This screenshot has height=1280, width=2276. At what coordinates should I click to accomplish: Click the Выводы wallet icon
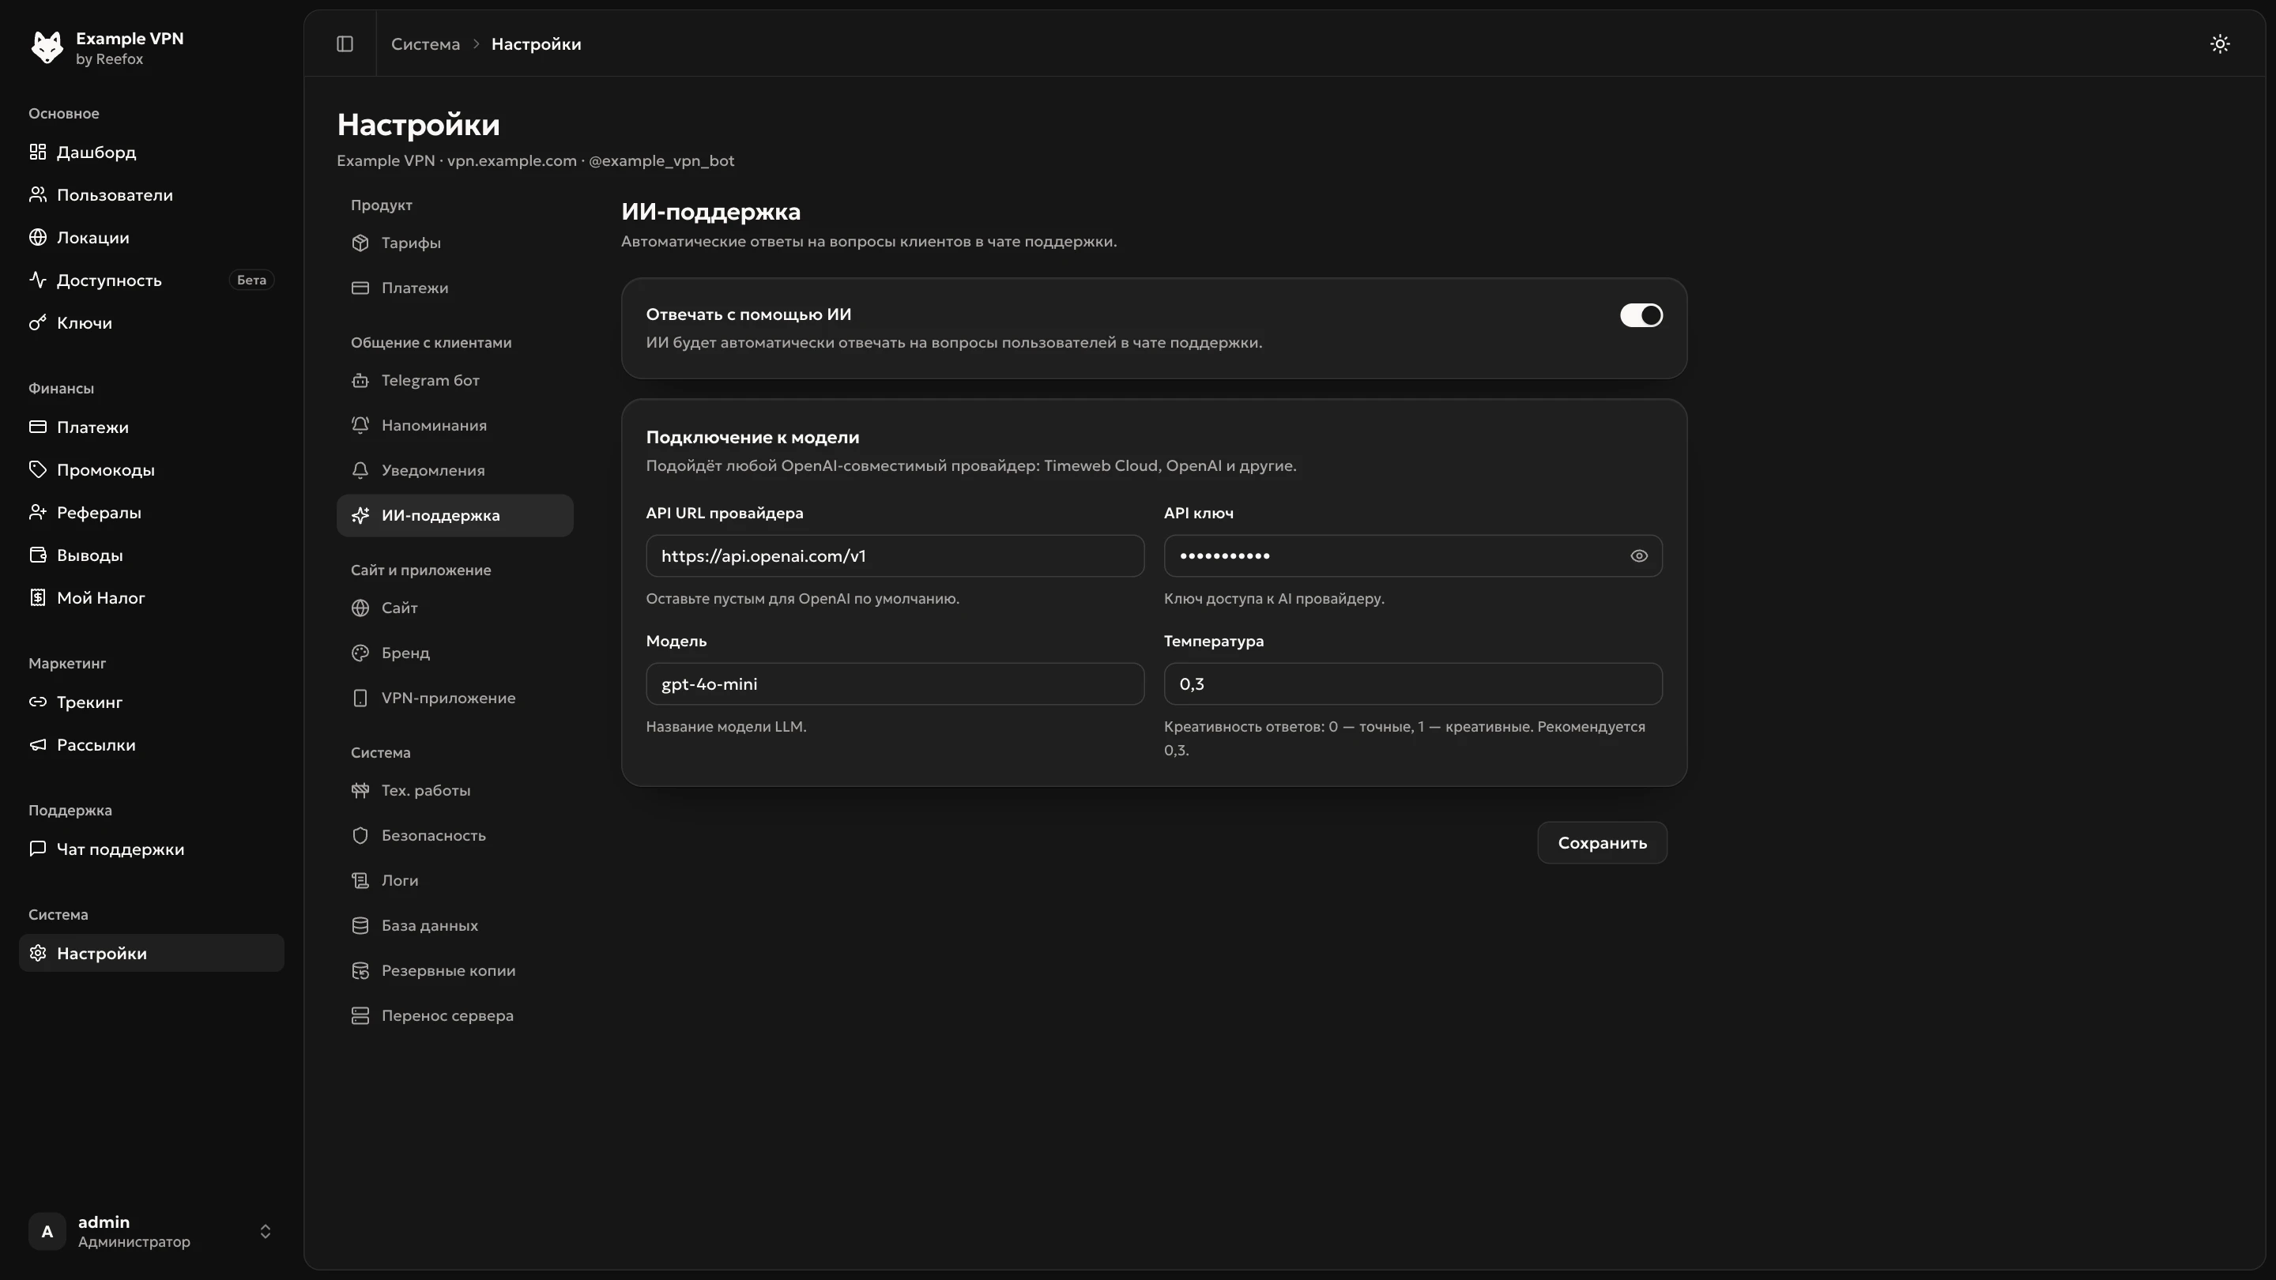37,555
